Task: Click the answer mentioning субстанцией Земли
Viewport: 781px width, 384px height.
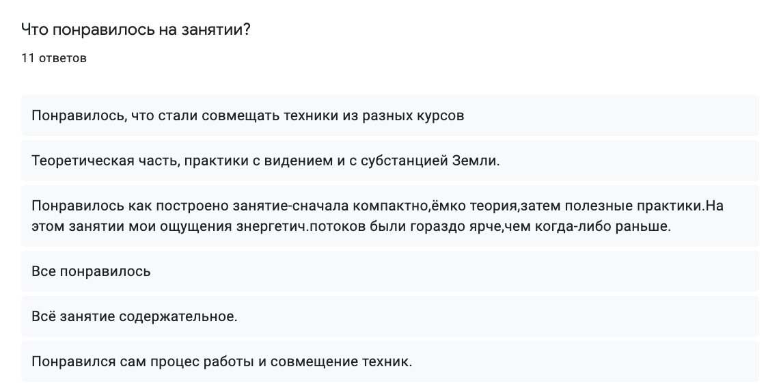Action: pos(389,161)
